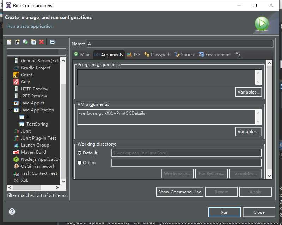
Task: Open the Source tab
Action: click(185, 54)
